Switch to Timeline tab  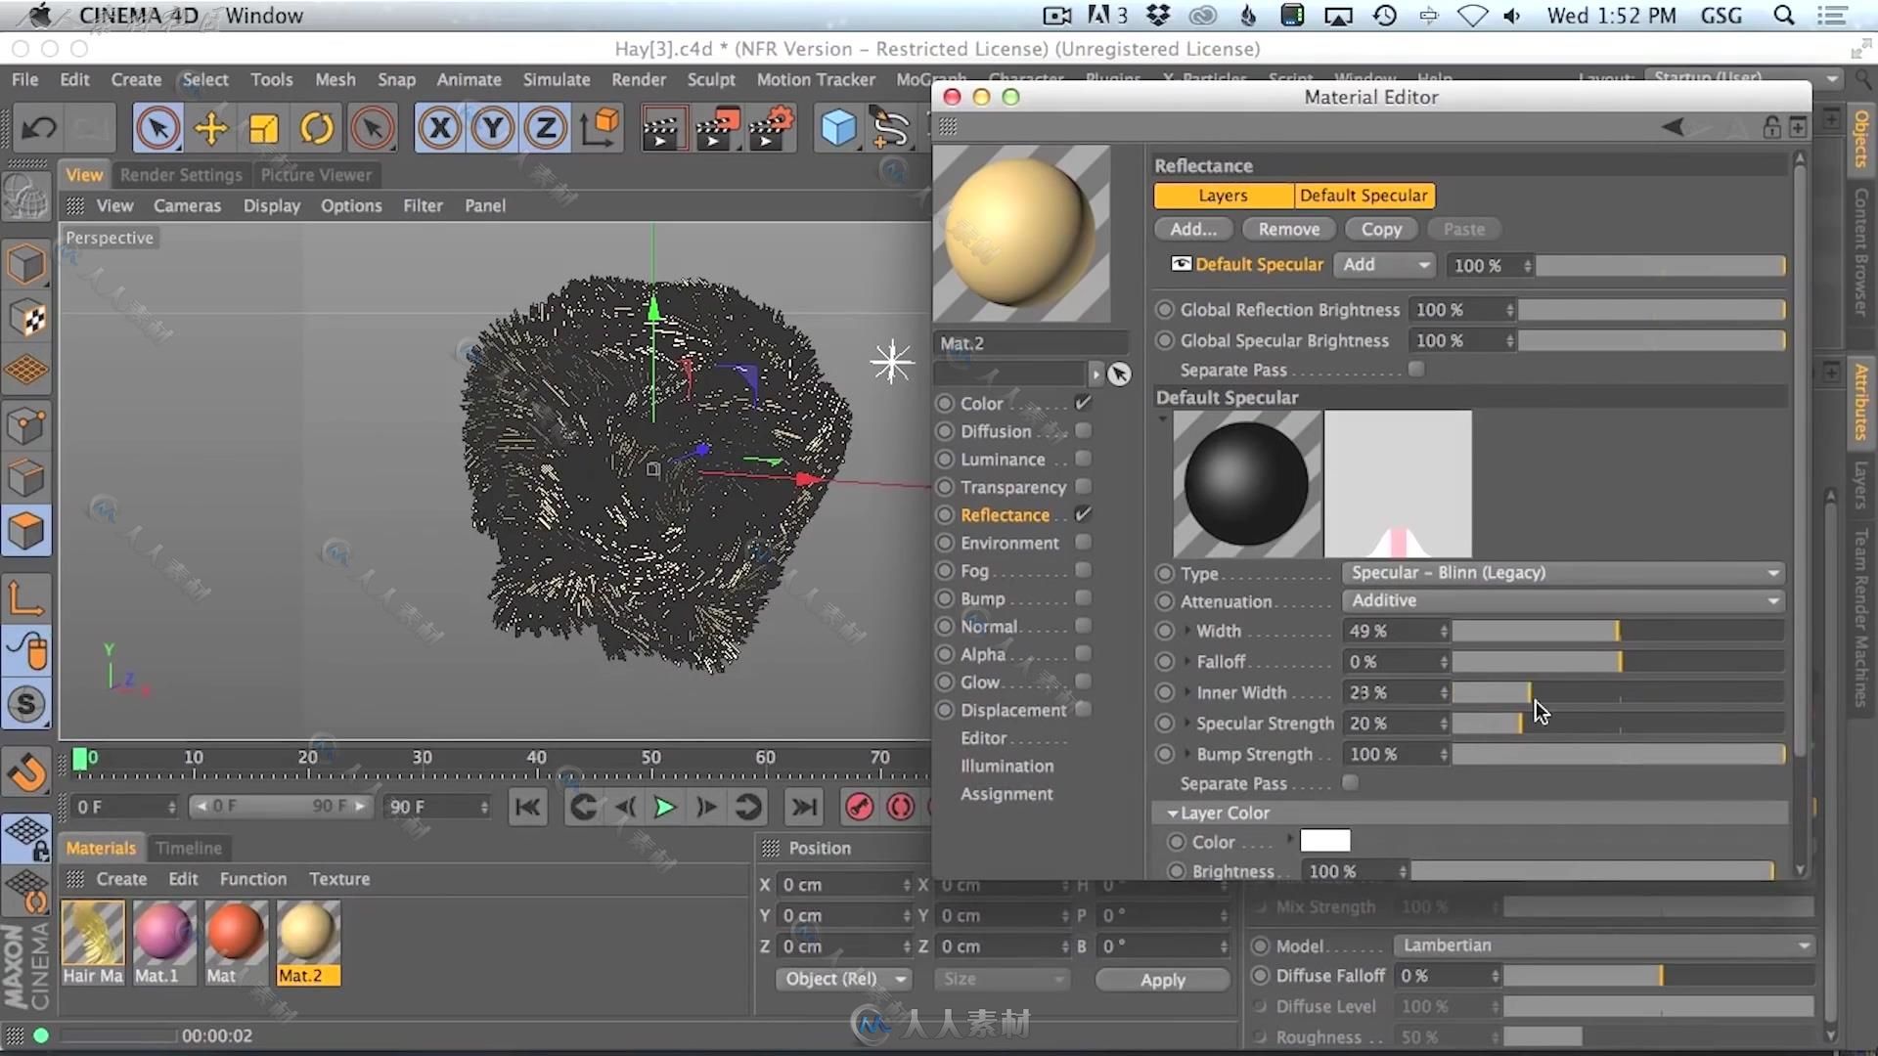(189, 848)
